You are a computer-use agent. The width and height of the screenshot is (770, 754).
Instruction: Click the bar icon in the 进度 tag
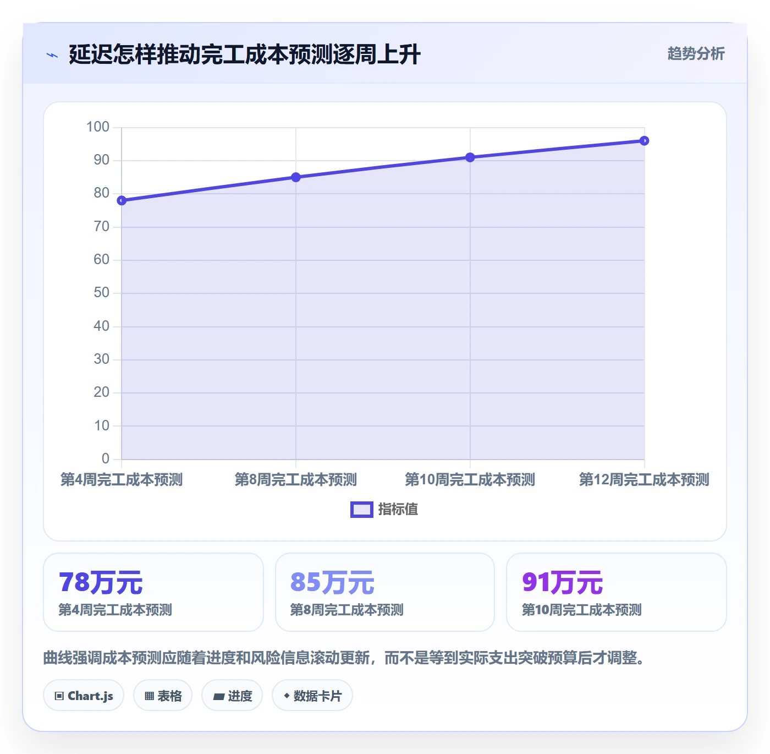point(219,697)
